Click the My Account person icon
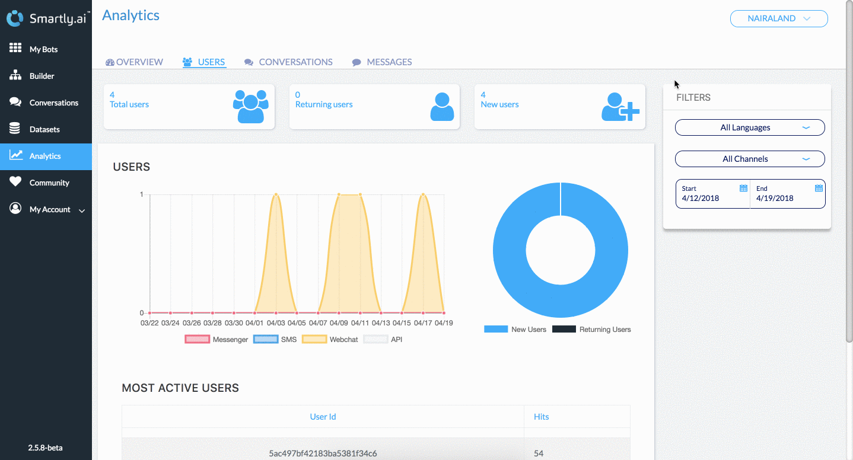This screenshot has width=853, height=460. pyautogui.click(x=15, y=209)
